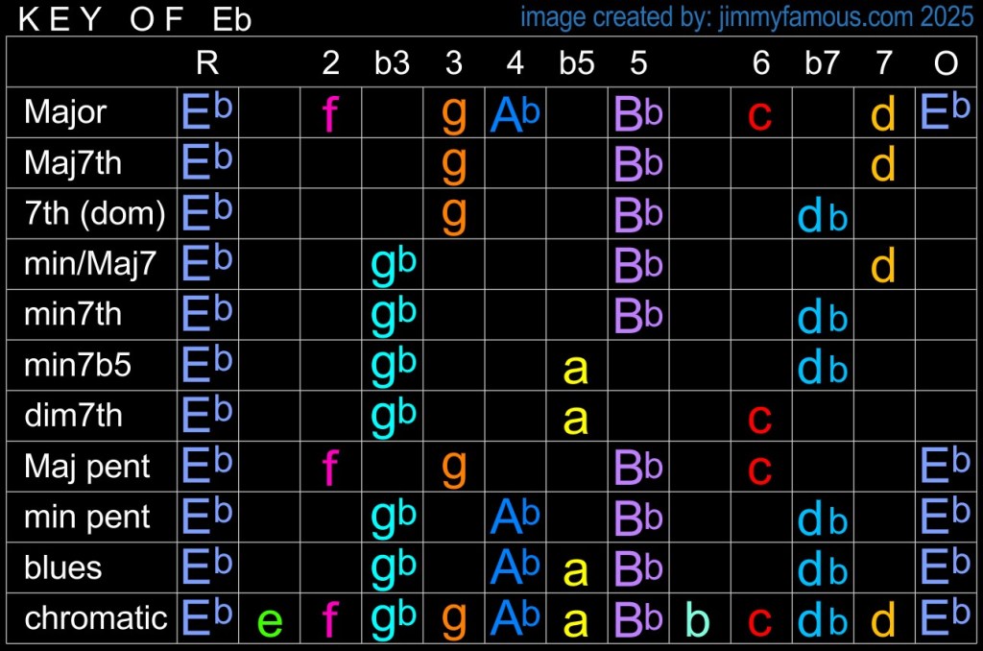Click the d note in min/Maj7 row

point(883,265)
